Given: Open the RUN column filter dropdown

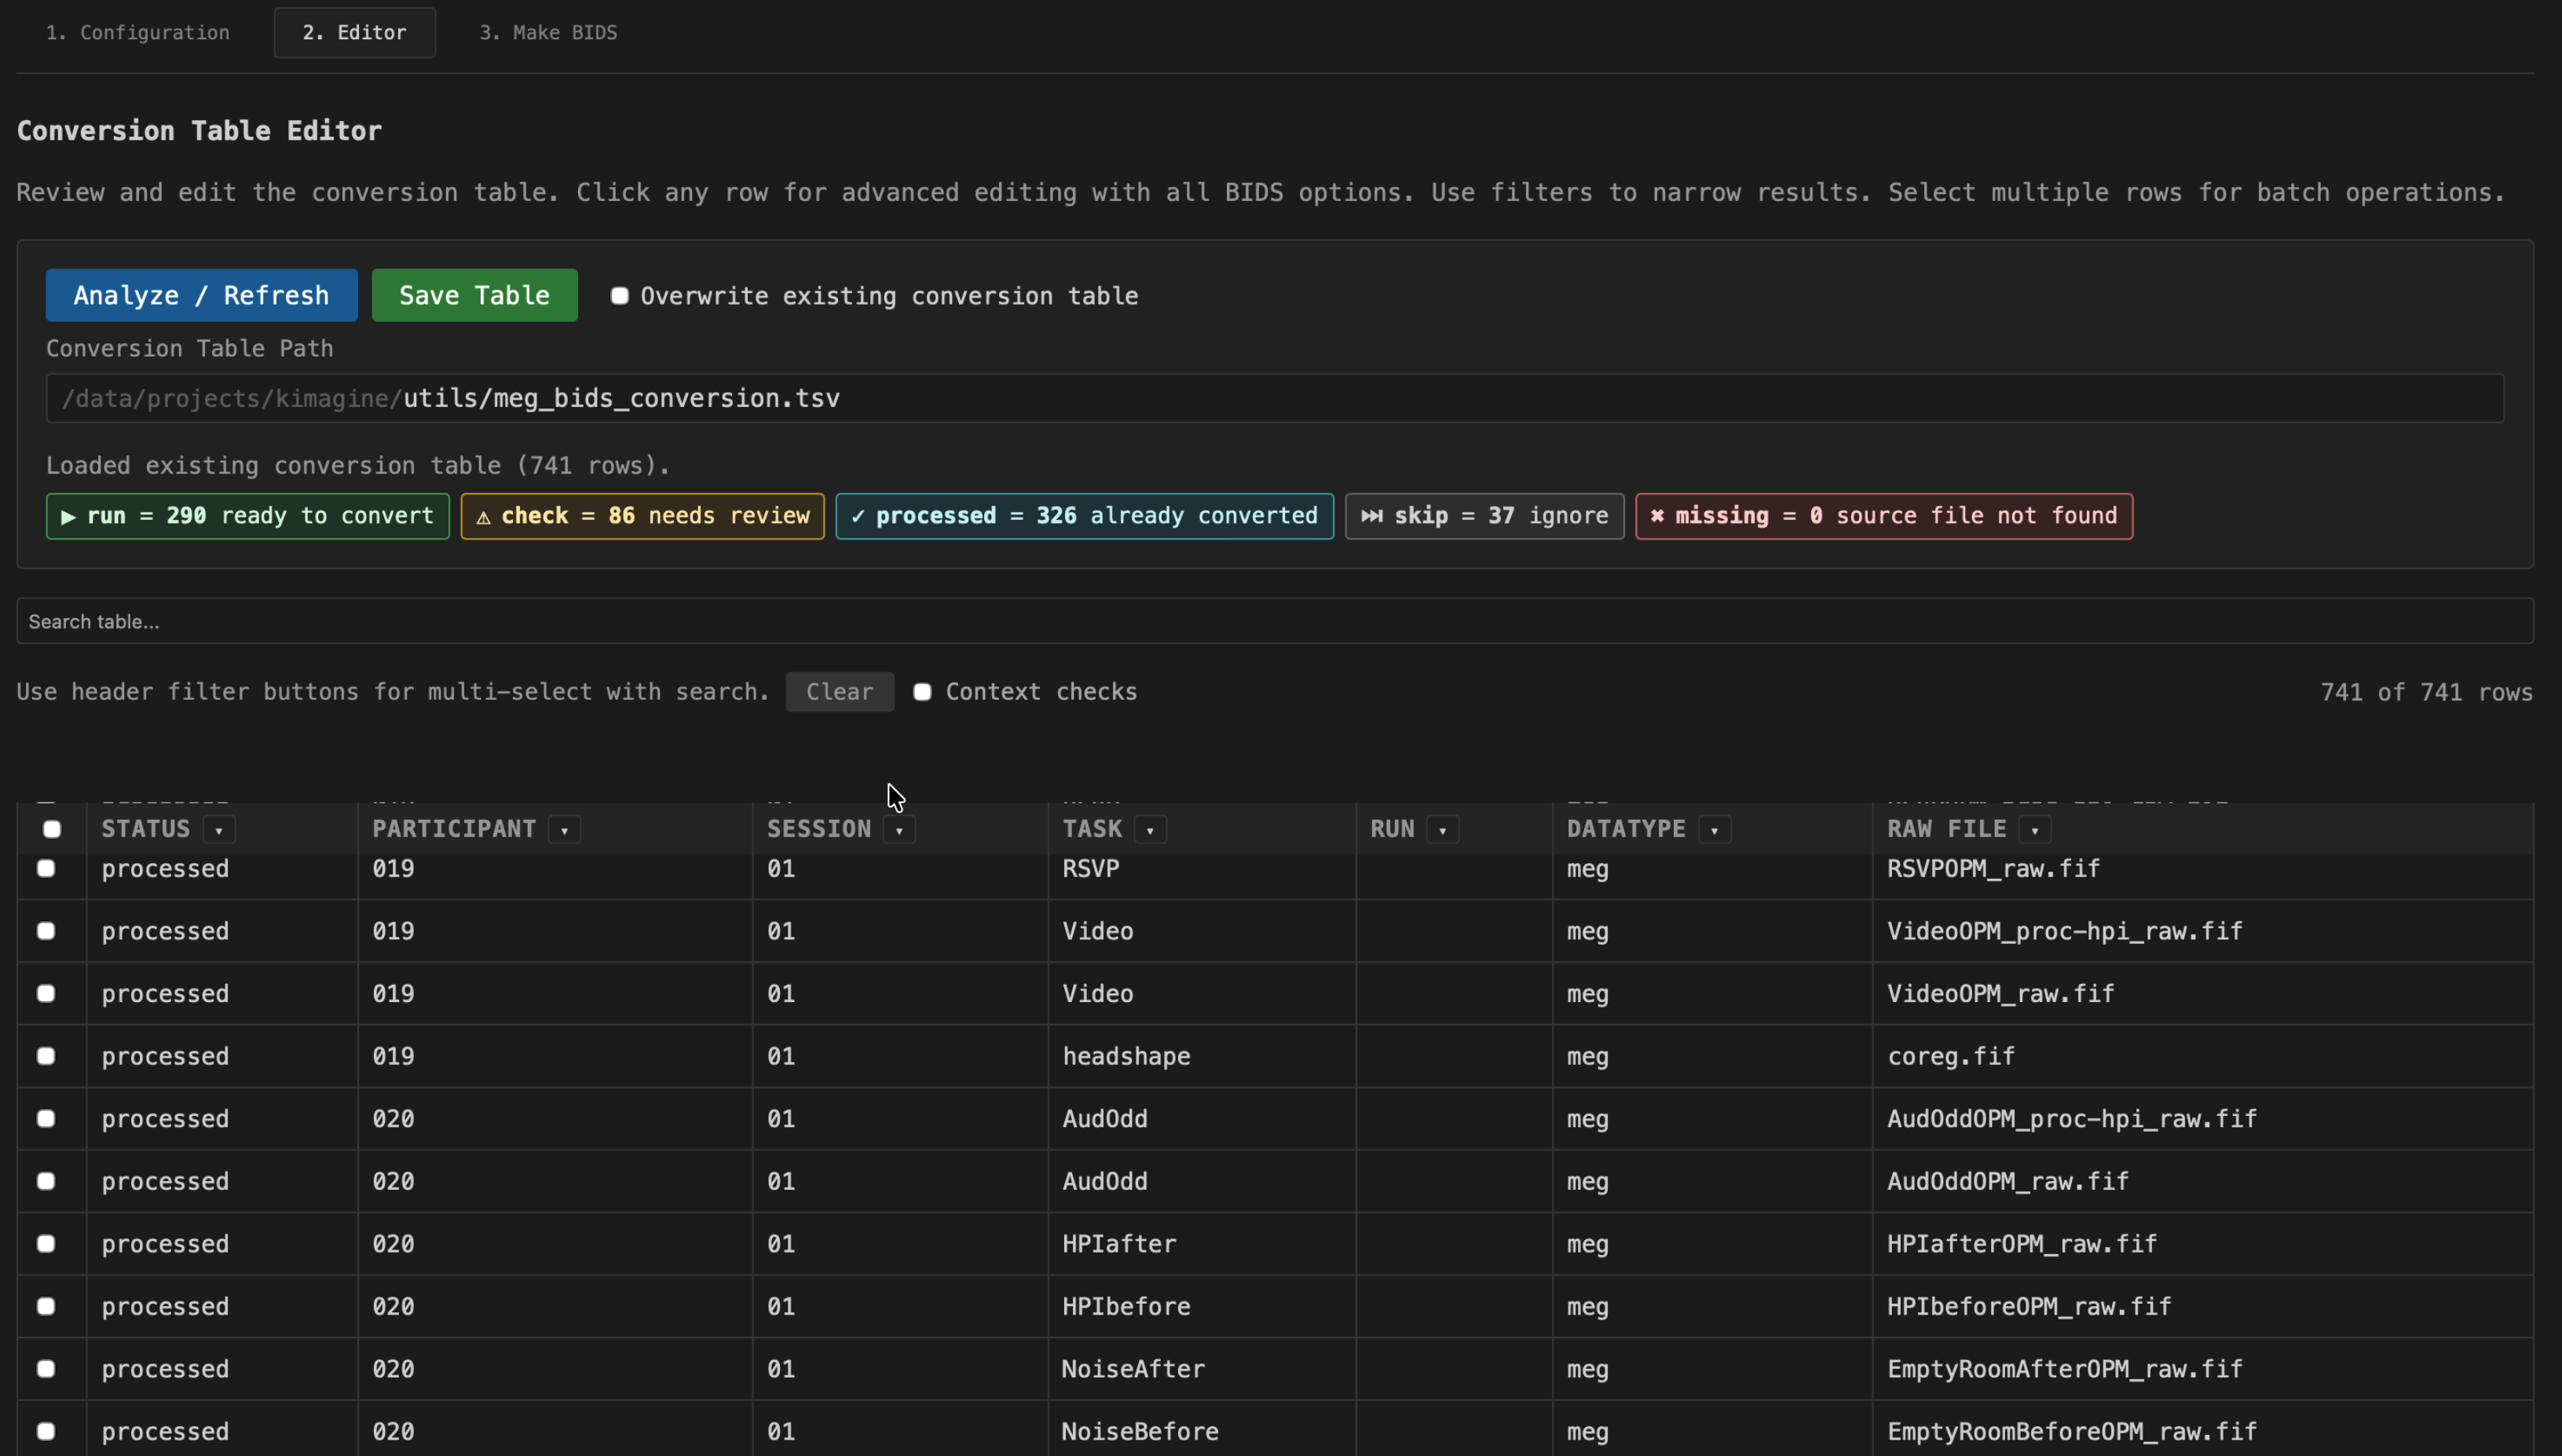Looking at the screenshot, I should tap(1442, 830).
